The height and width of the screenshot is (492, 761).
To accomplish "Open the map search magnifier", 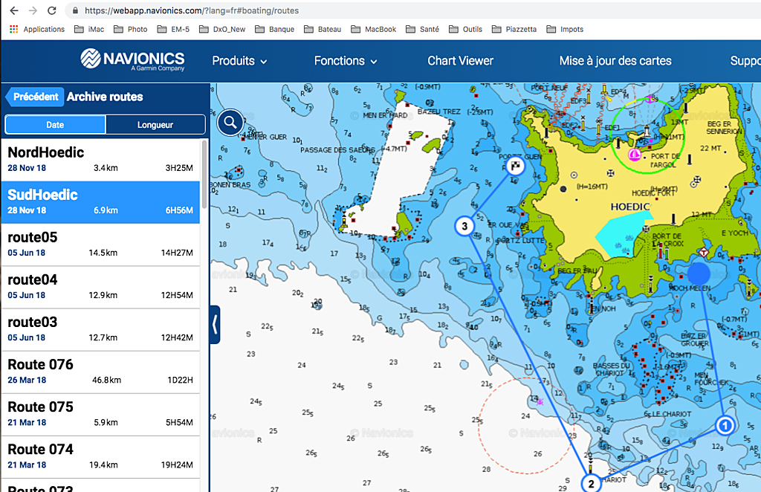I will pos(230,123).
